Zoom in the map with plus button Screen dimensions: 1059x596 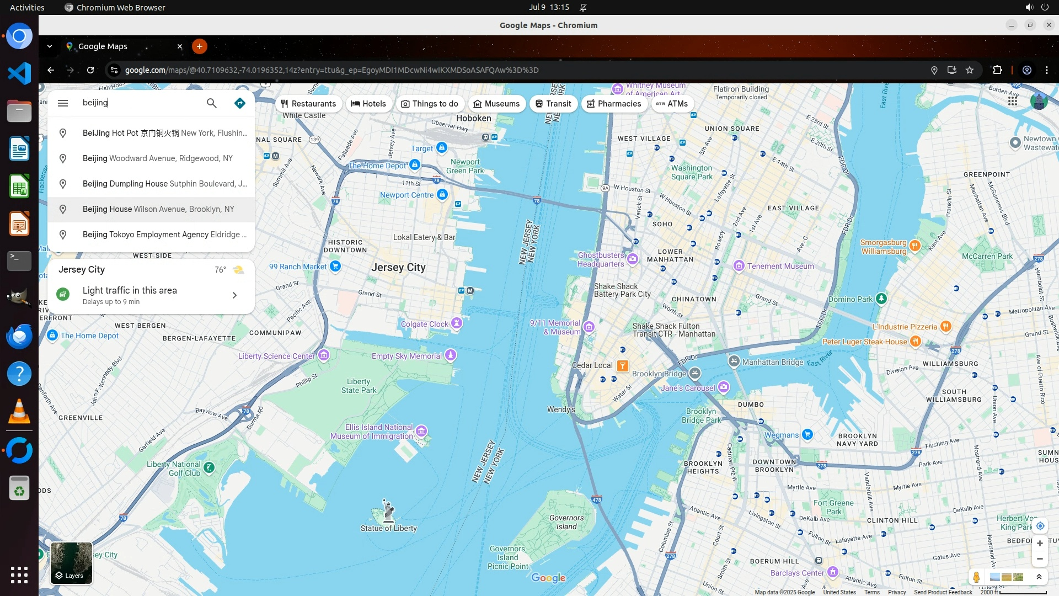pyautogui.click(x=1040, y=544)
